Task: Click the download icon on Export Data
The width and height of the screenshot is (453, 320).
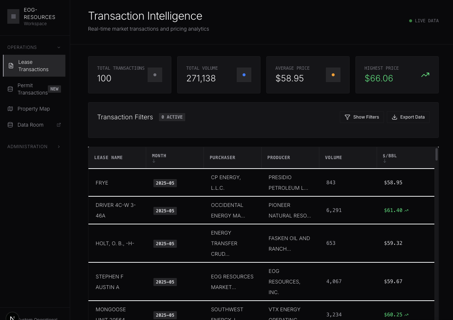Action: (394, 117)
